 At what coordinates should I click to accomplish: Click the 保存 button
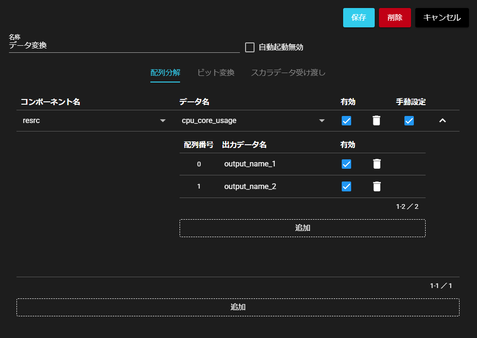(x=359, y=17)
